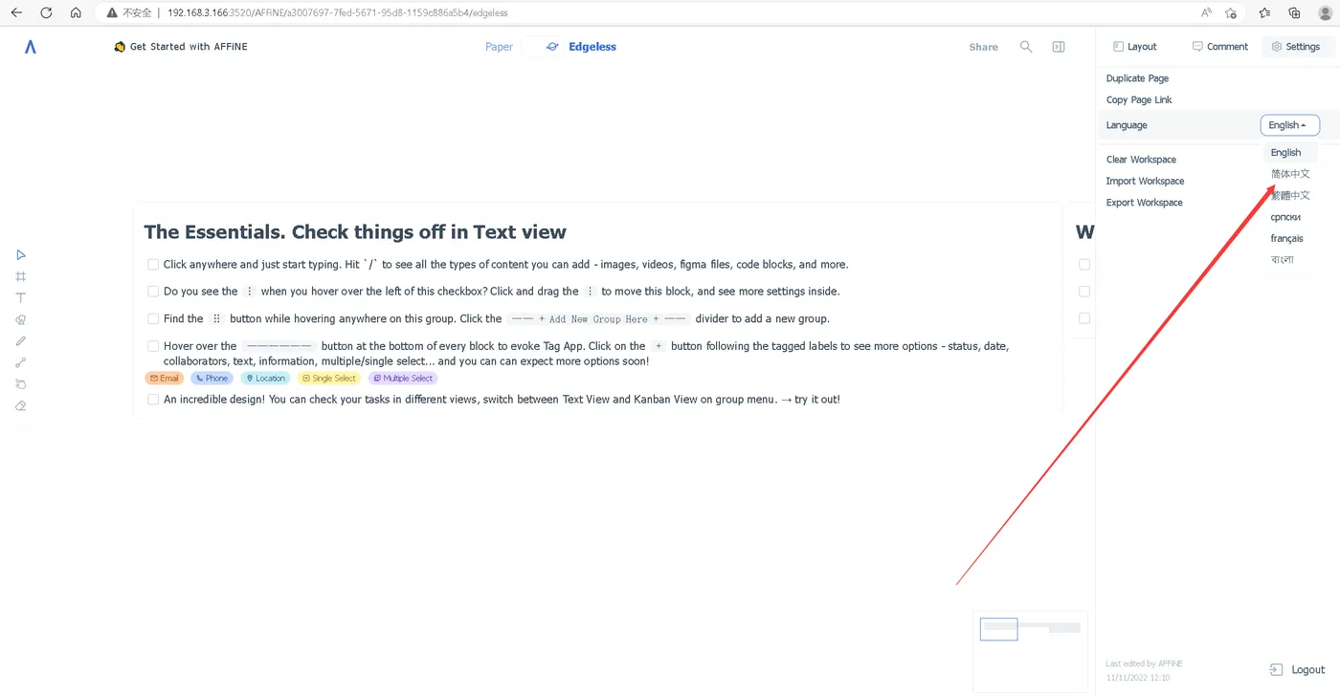The width and height of the screenshot is (1340, 696).
Task: Pick 繁體中文 from the language options
Action: tap(1290, 196)
